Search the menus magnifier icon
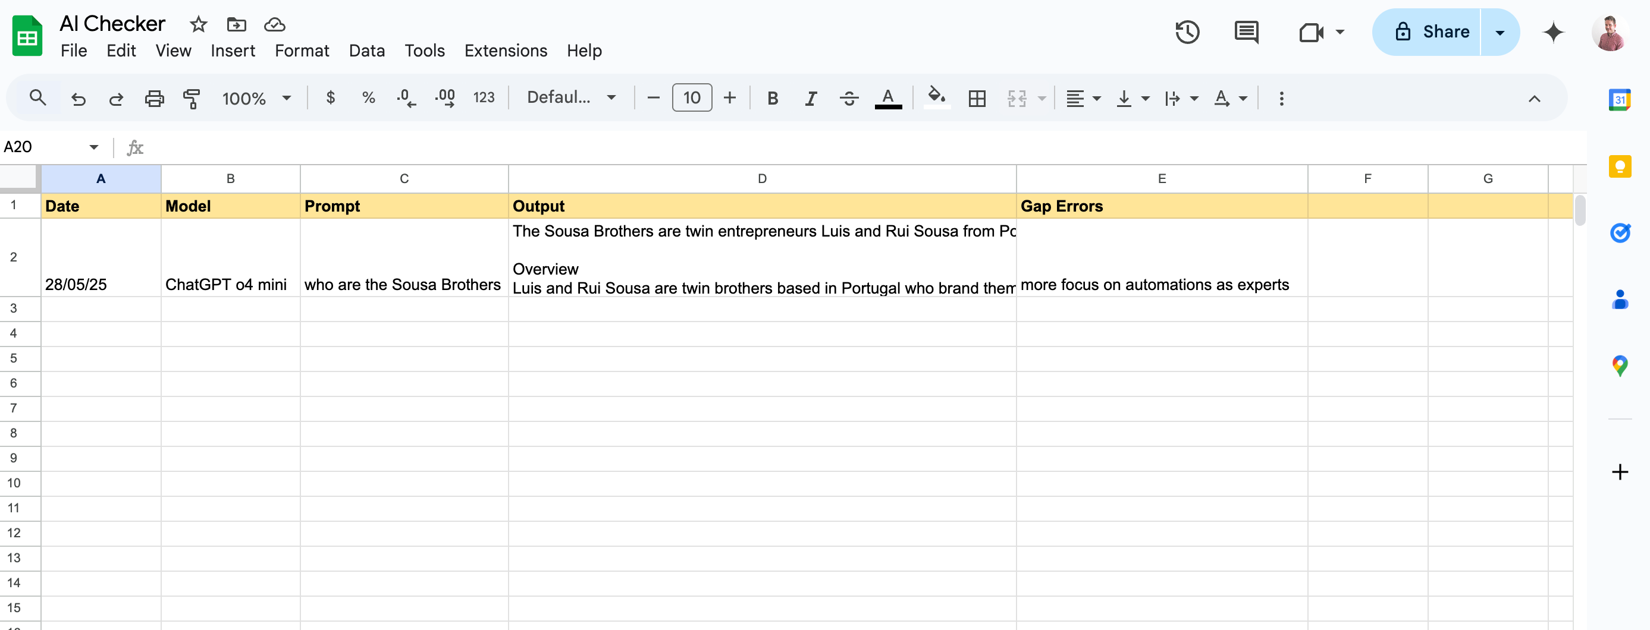This screenshot has width=1650, height=630. [38, 98]
